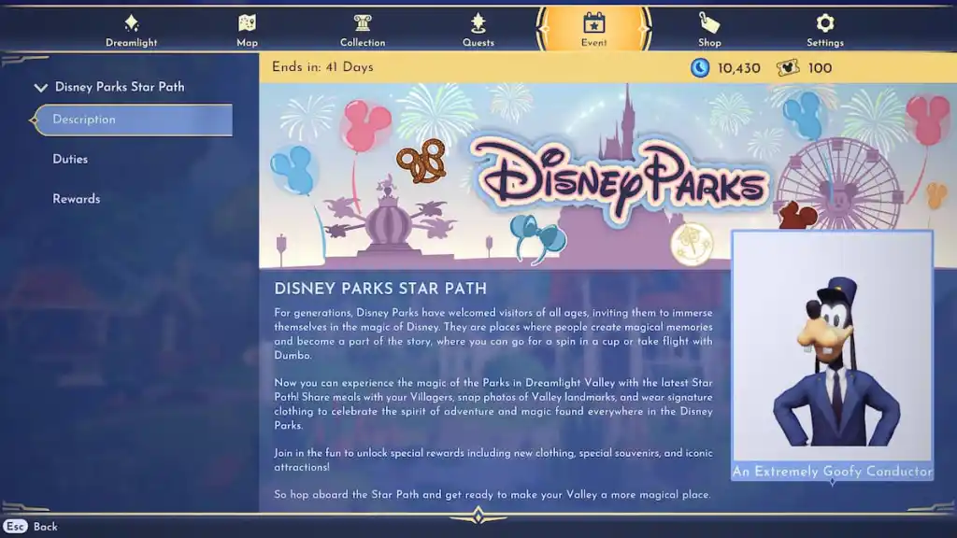957x538 pixels.
Task: Switch to the Dreamlight tab label
Action: (x=131, y=43)
